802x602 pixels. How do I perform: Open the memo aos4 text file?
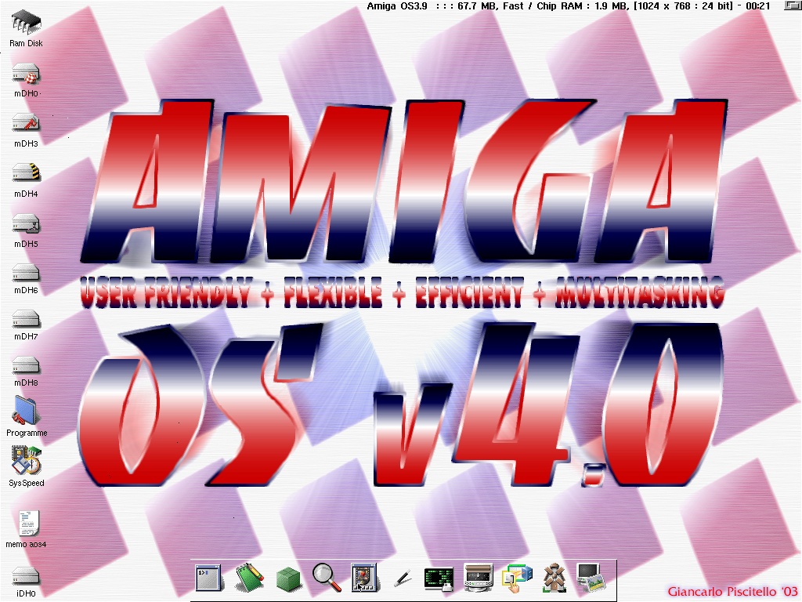[27, 523]
